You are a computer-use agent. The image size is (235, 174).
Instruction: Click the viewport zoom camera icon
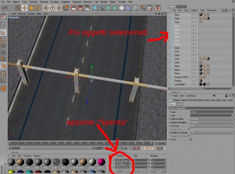[159, 14]
